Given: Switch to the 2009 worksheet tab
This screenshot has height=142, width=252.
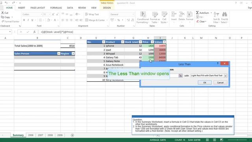Looking at the screenshot, I should 60,135.
